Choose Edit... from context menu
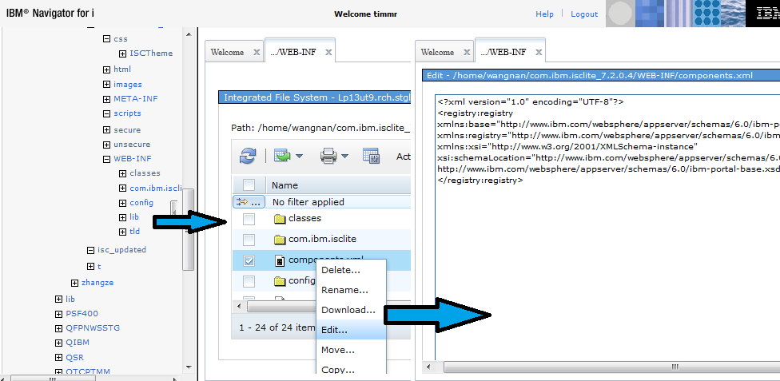 351,330
